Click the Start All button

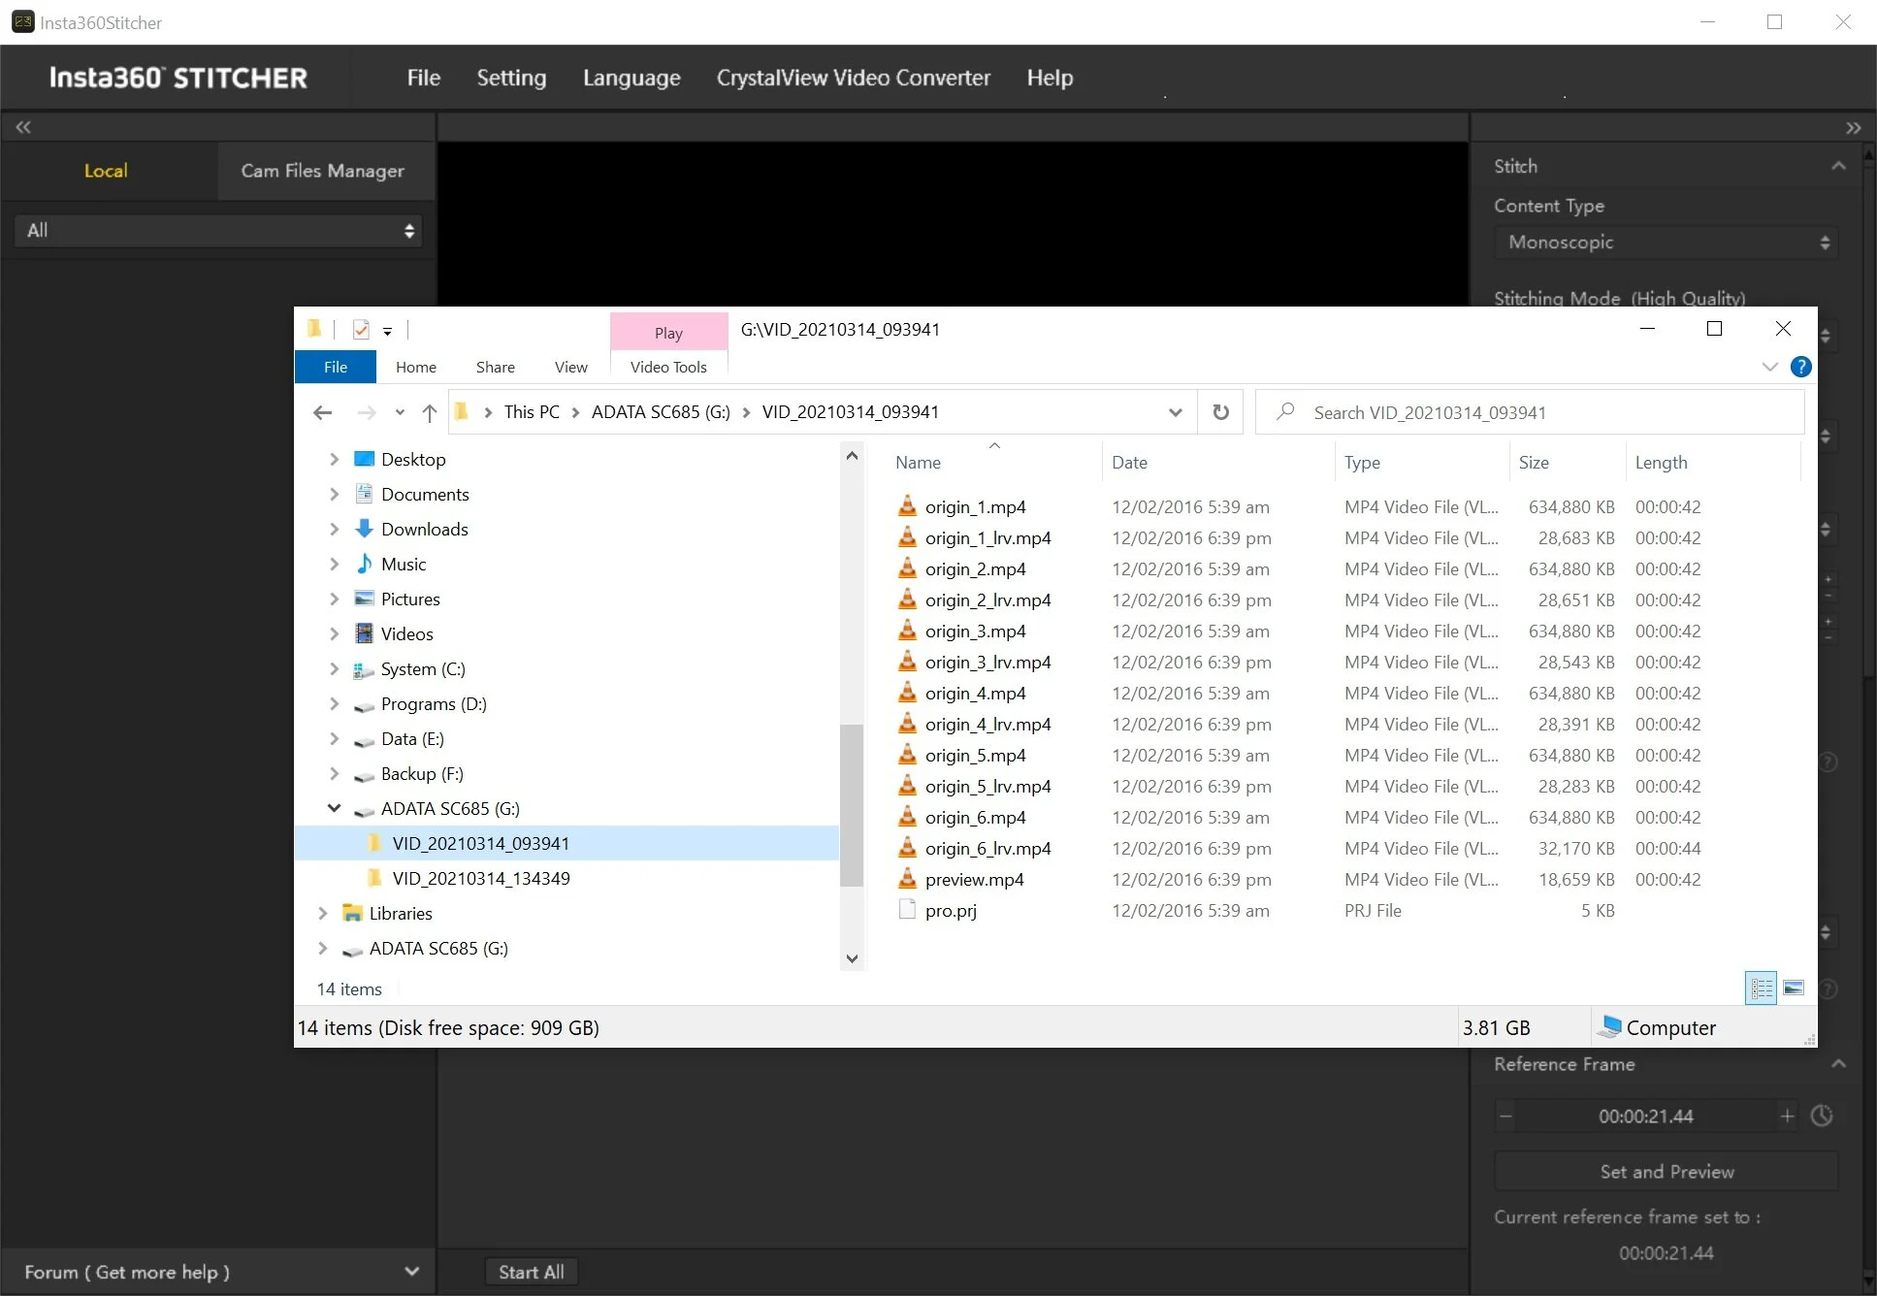point(531,1272)
